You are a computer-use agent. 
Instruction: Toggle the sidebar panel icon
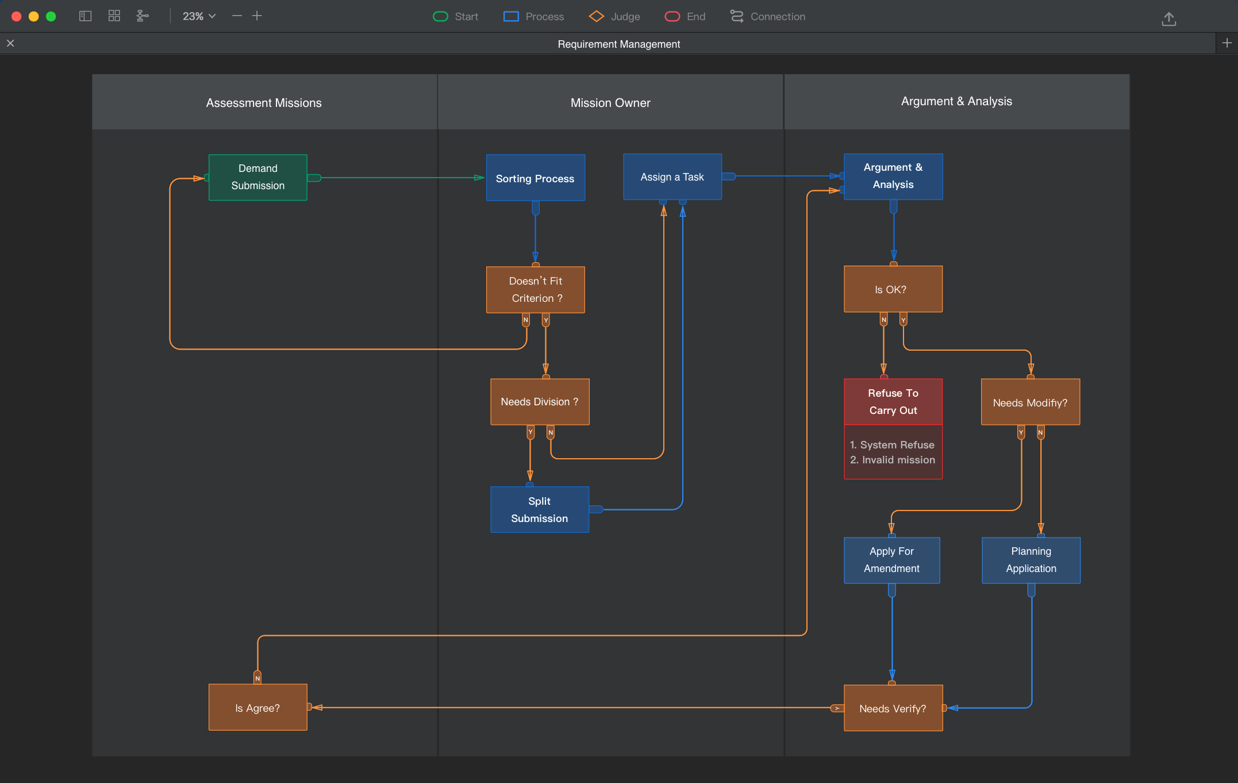tap(85, 16)
